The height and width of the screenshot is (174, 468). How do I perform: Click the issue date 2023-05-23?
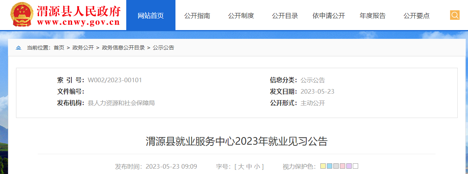(317, 92)
